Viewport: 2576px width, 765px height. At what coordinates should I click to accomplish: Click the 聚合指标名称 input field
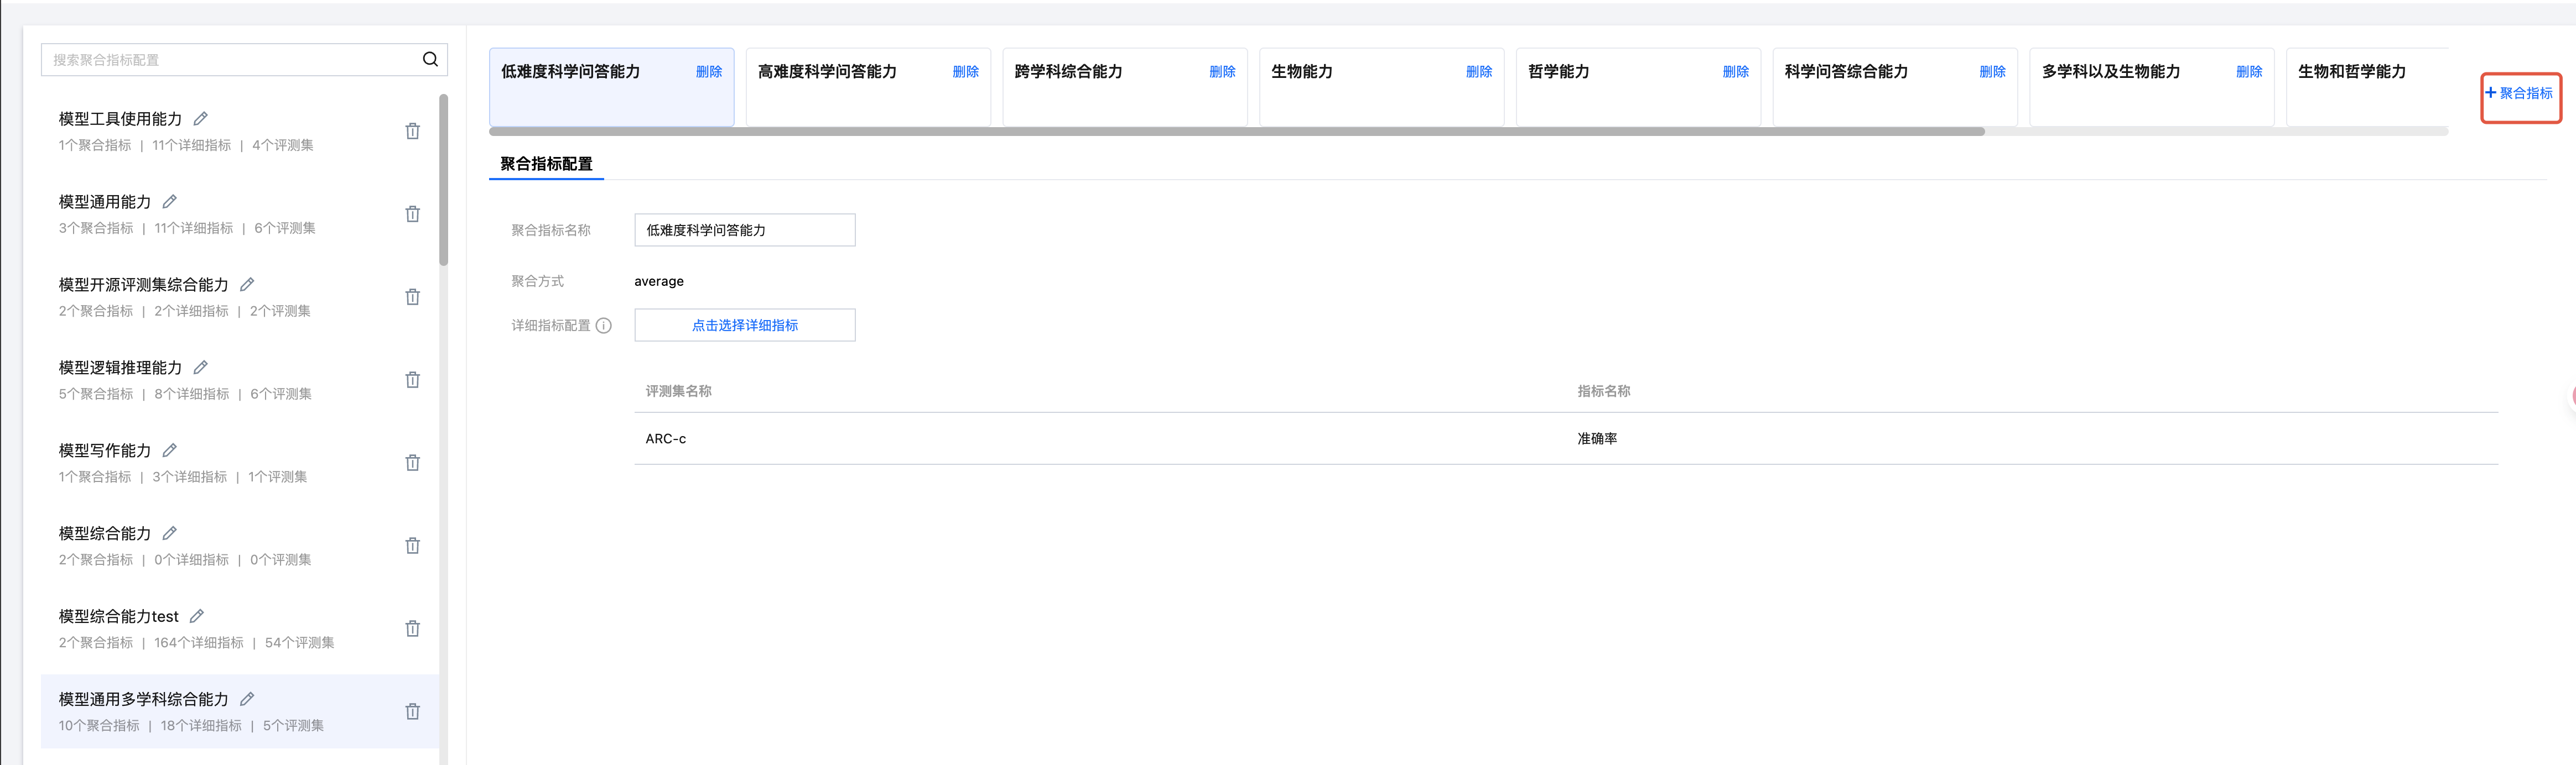click(744, 230)
